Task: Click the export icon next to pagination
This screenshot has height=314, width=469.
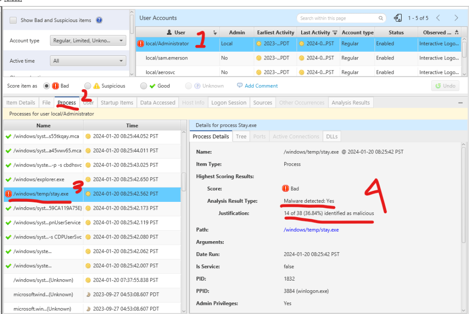Action: 398,18
